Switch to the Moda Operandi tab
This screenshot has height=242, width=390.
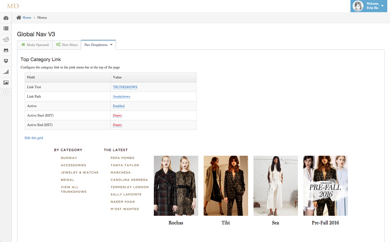click(x=35, y=45)
